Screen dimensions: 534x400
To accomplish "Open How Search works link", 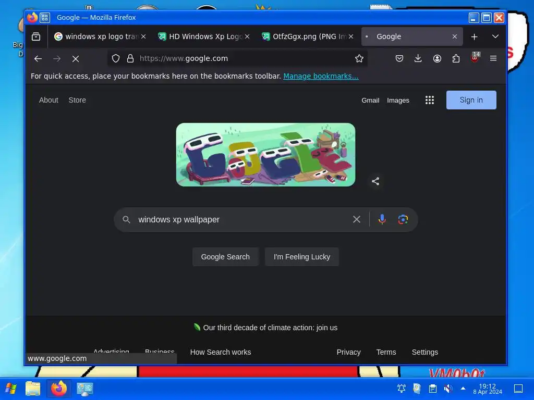I will click(221, 352).
